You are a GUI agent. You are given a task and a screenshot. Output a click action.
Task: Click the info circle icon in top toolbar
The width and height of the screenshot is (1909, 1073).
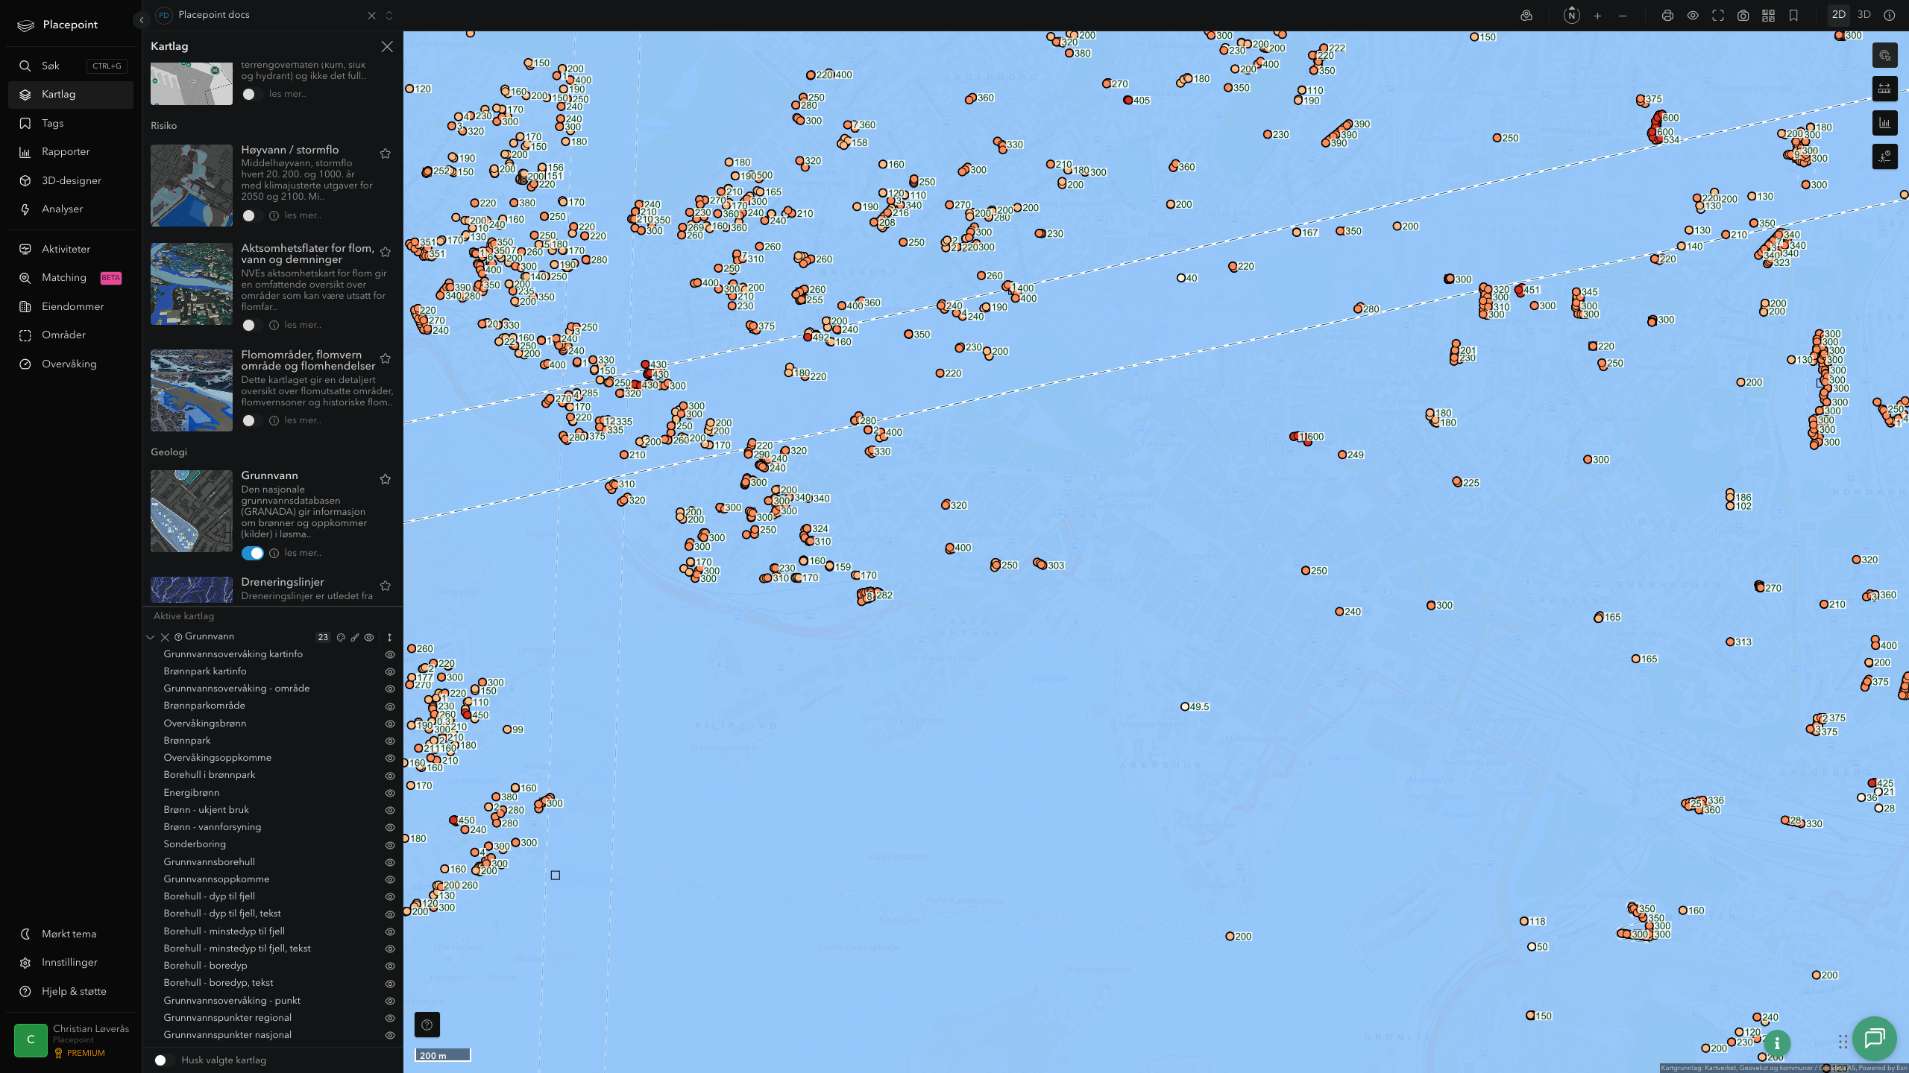coord(1890,15)
